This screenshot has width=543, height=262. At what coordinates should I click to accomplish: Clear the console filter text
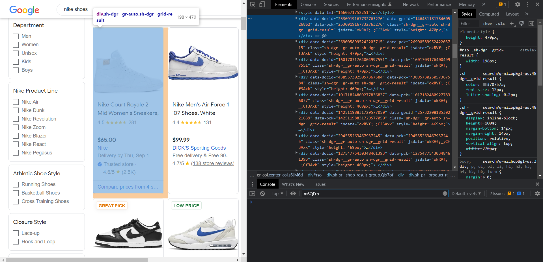pos(445,193)
